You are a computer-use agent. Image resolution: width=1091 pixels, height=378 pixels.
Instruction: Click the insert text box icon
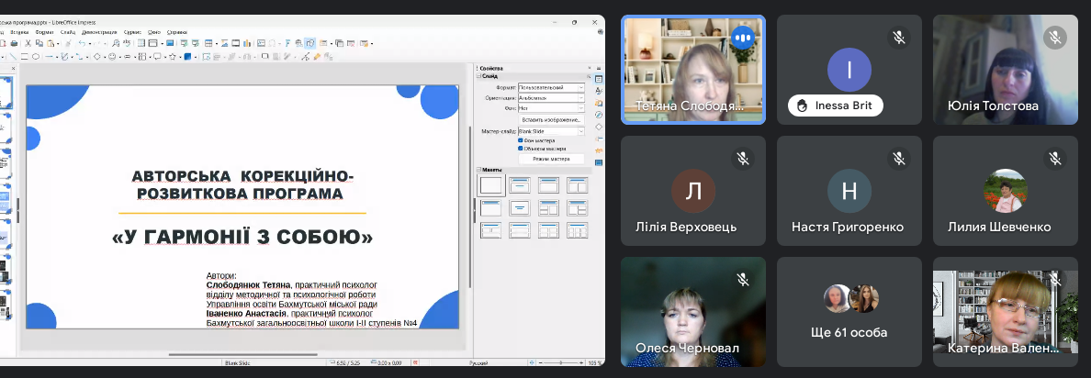[x=261, y=43]
